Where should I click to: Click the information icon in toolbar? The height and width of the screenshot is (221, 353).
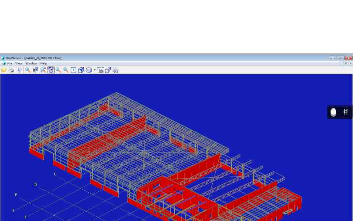[19, 70]
